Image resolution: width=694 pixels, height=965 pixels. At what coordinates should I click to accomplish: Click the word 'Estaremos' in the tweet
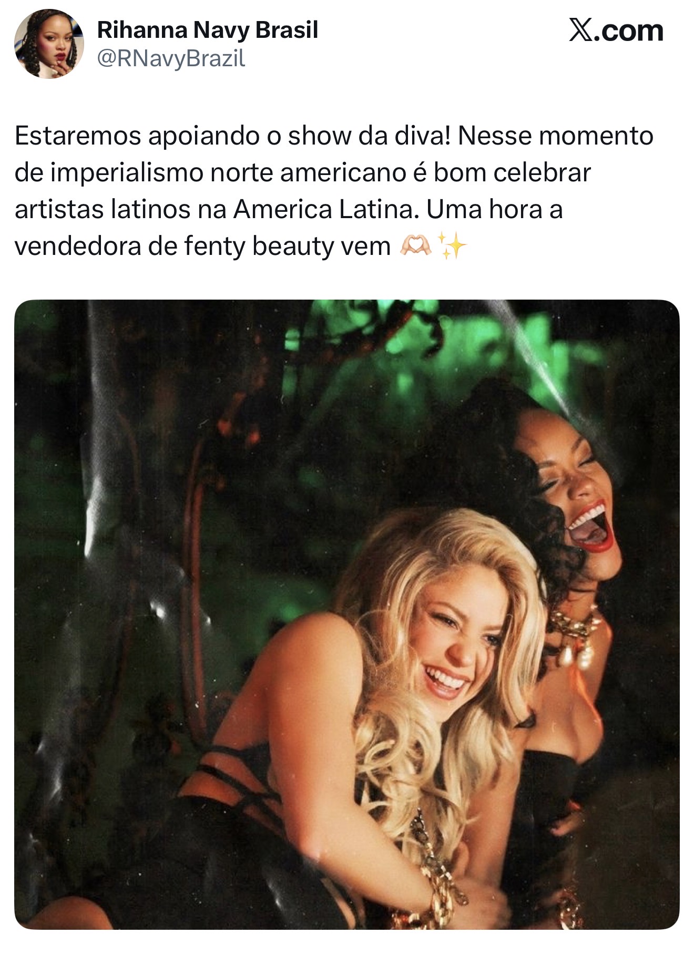(78, 136)
